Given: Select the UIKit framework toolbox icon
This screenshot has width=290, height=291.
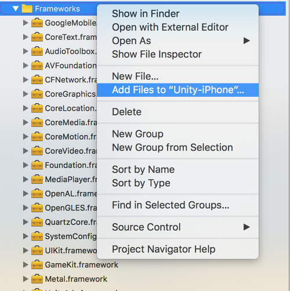Looking at the screenshot, I should point(37,250).
